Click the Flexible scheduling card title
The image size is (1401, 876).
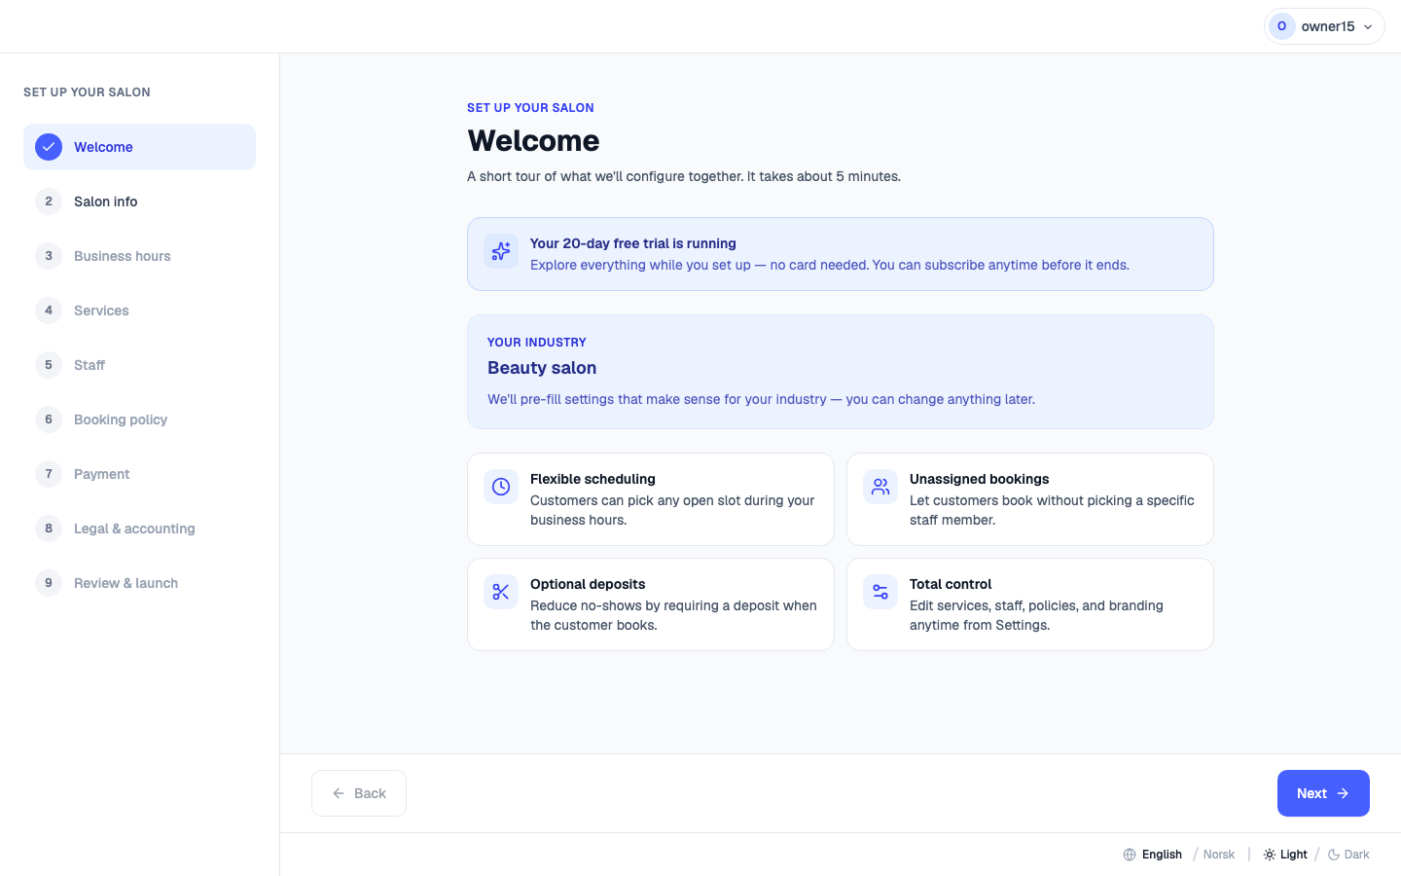[593, 479]
